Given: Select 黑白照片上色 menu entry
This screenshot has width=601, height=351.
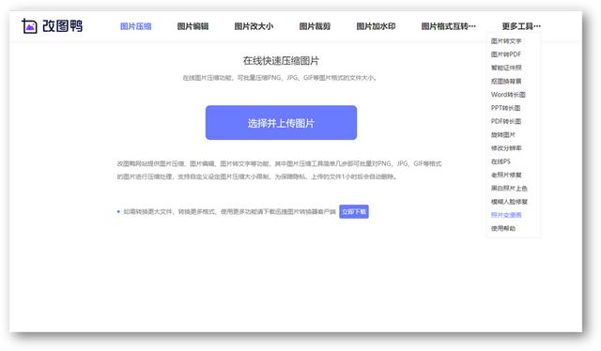Looking at the screenshot, I should coord(509,188).
